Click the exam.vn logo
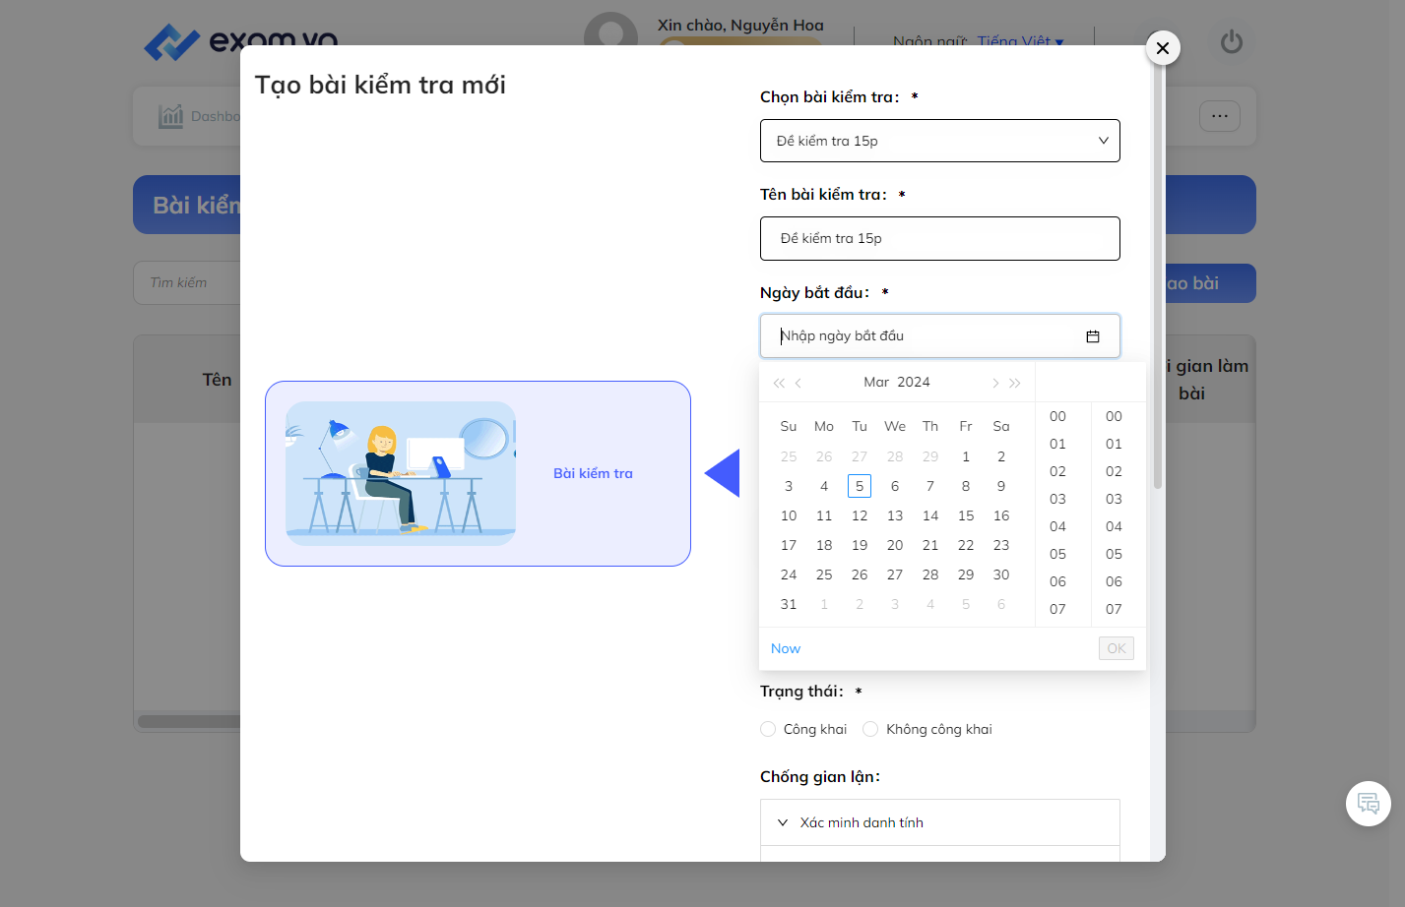1405x907 pixels. tap(240, 41)
